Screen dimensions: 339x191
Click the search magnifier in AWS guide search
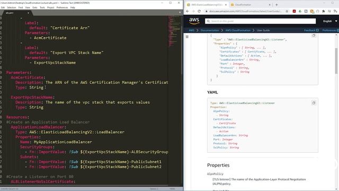coord(208,21)
